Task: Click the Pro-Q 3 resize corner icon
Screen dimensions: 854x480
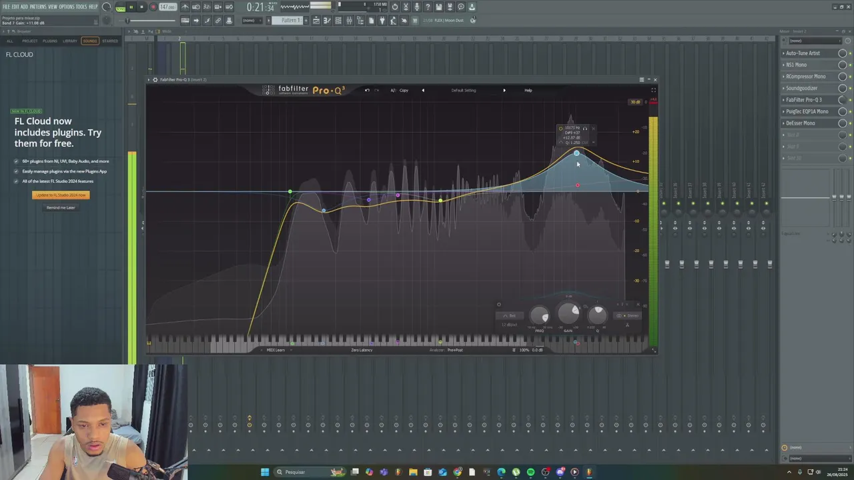Action: click(x=654, y=351)
